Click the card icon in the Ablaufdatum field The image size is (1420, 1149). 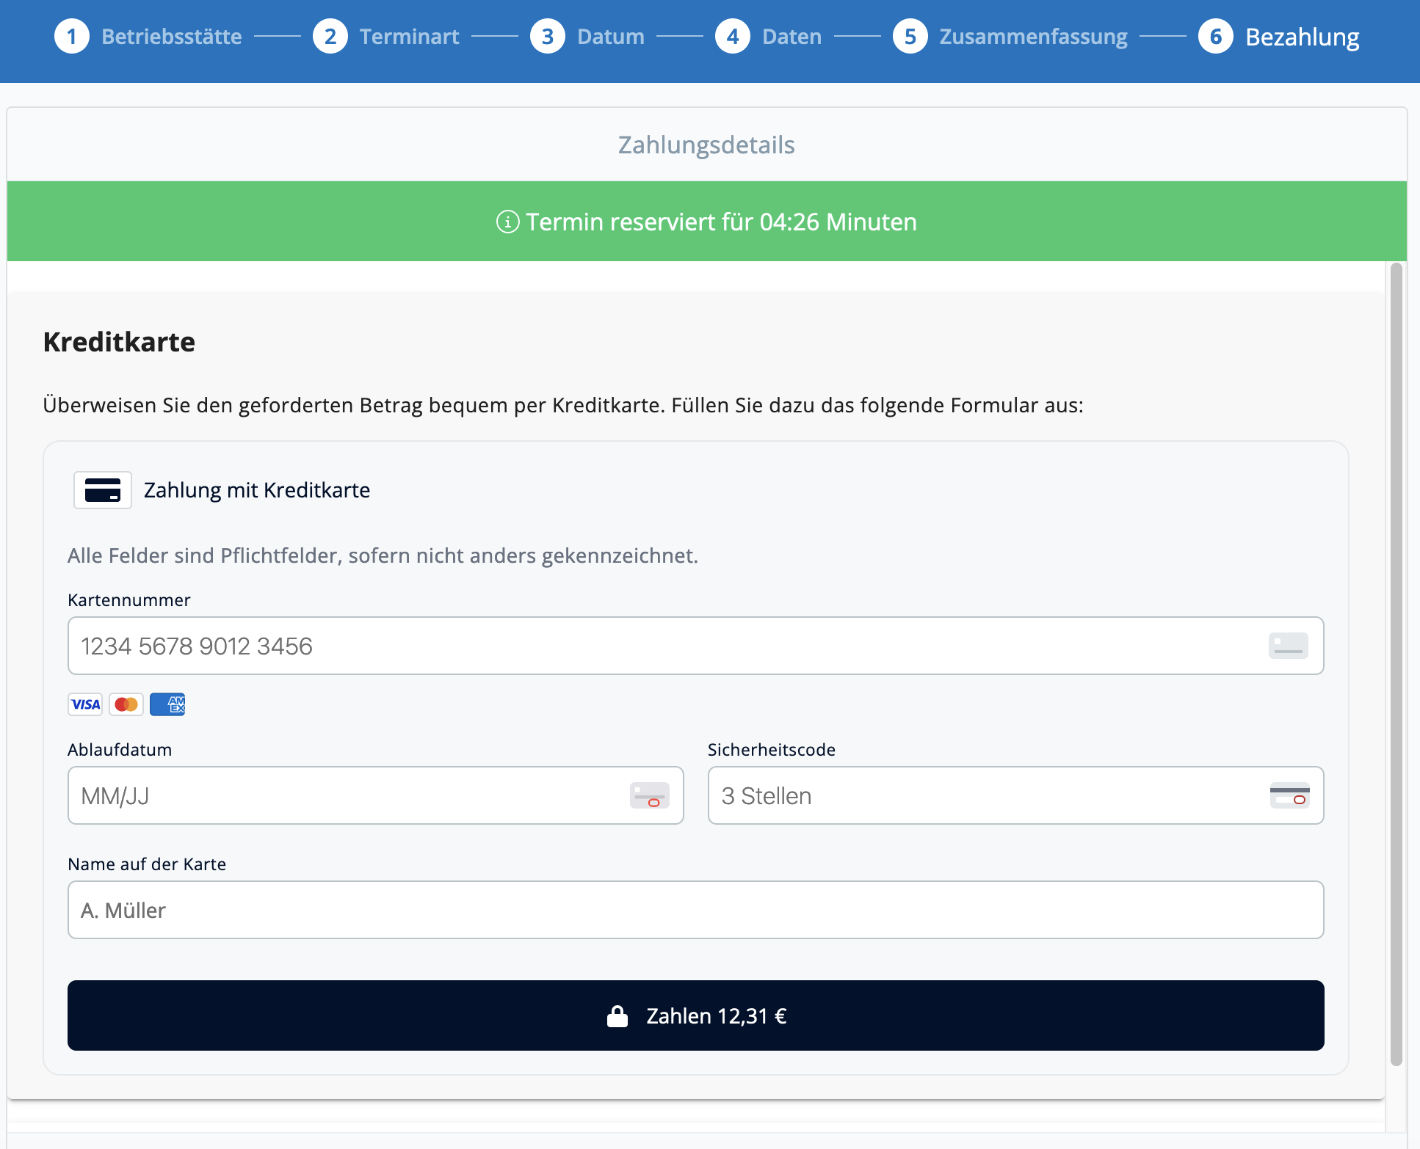point(649,796)
